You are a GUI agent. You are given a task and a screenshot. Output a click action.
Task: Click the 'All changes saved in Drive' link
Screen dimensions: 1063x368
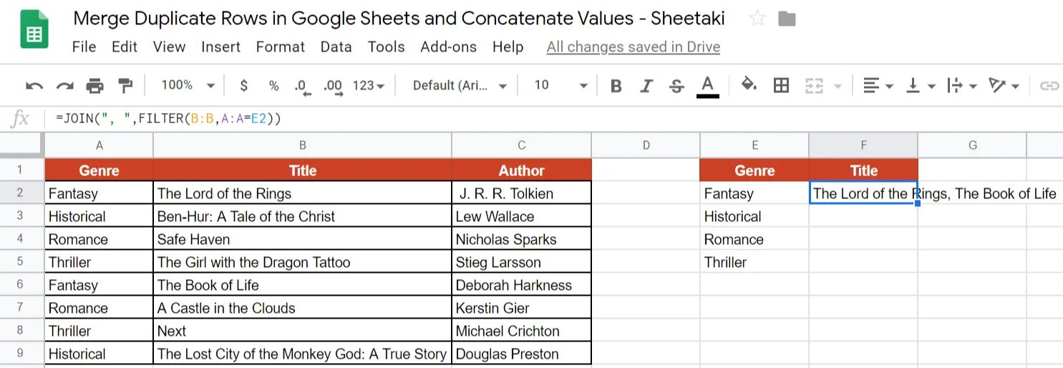(633, 47)
